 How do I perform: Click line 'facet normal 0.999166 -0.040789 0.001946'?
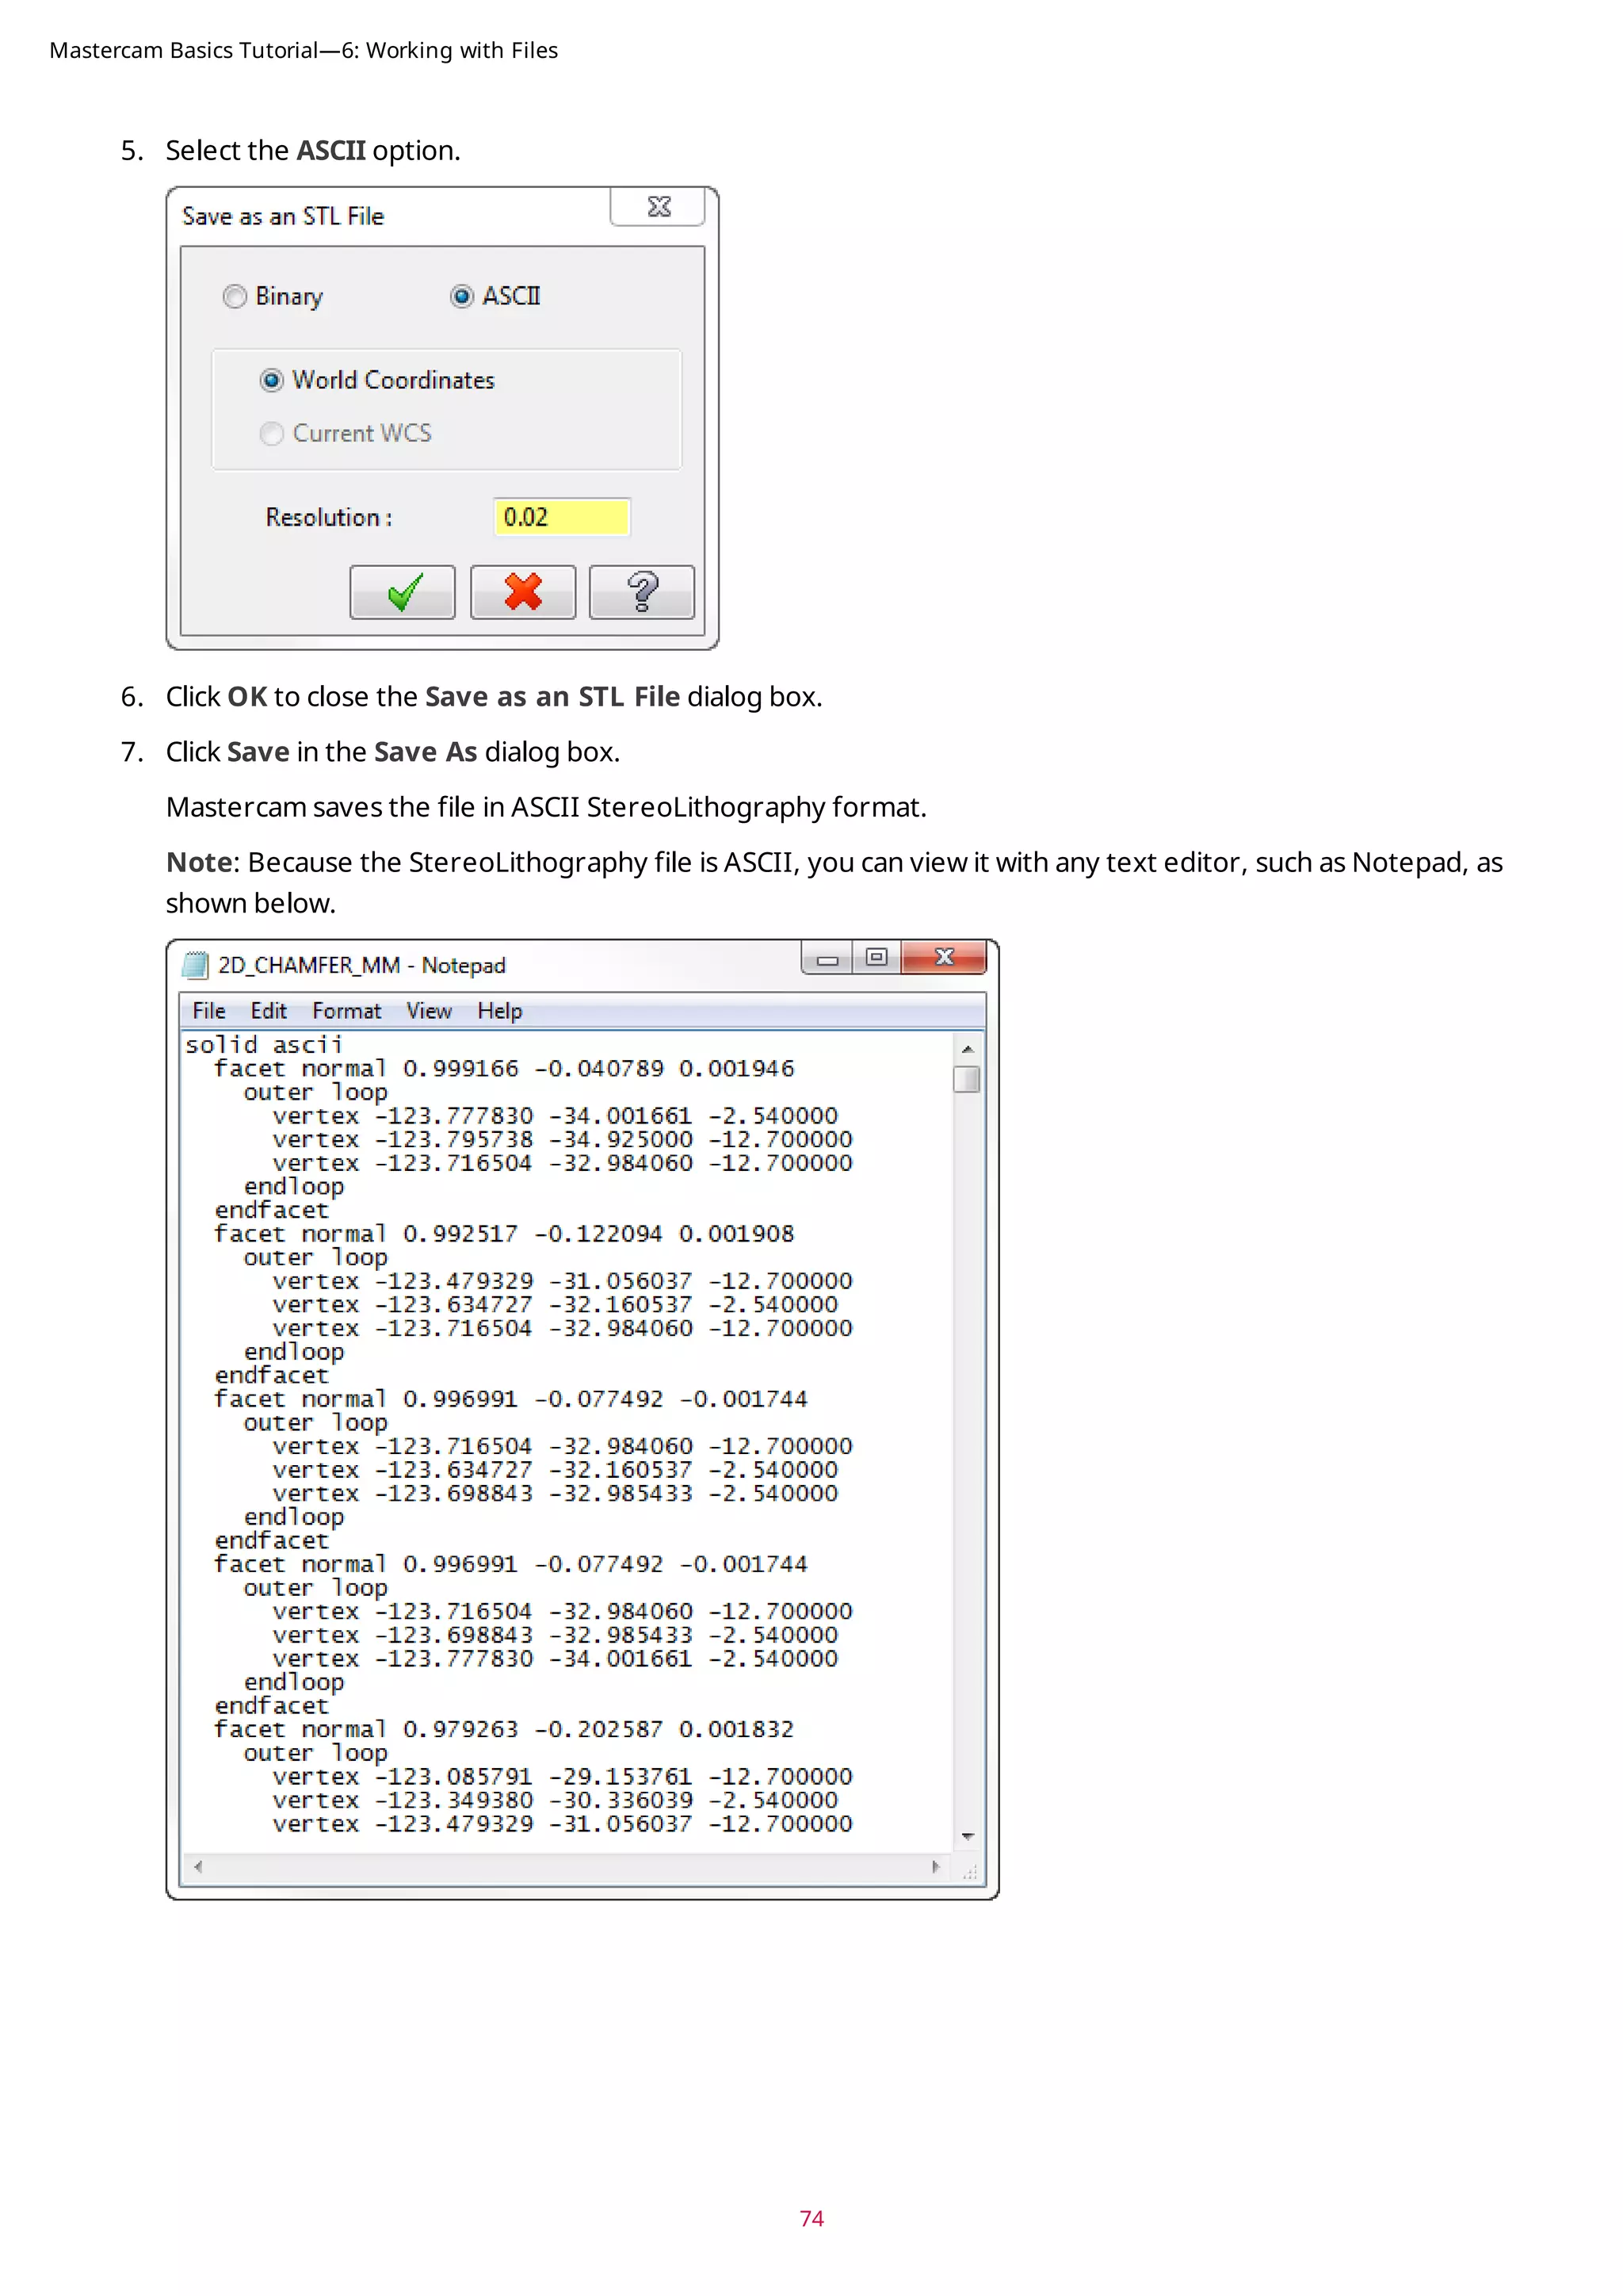(x=504, y=1069)
